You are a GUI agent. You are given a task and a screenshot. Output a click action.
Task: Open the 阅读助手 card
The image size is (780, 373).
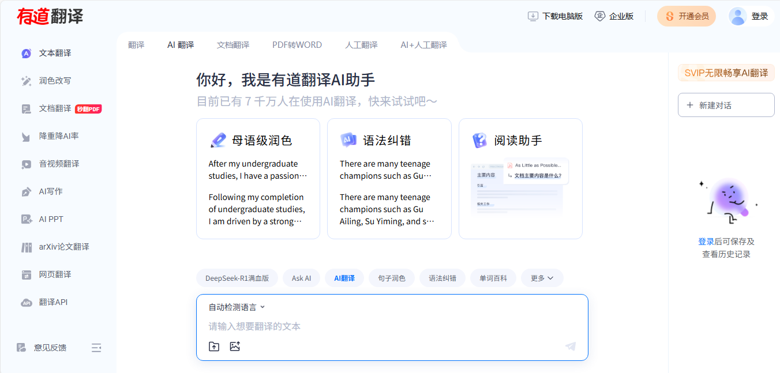(520, 179)
